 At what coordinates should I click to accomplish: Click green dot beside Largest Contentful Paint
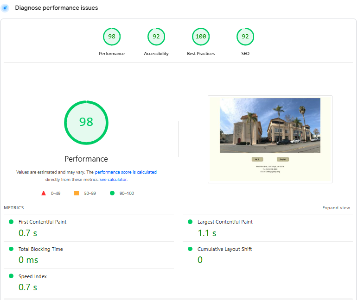click(x=190, y=222)
